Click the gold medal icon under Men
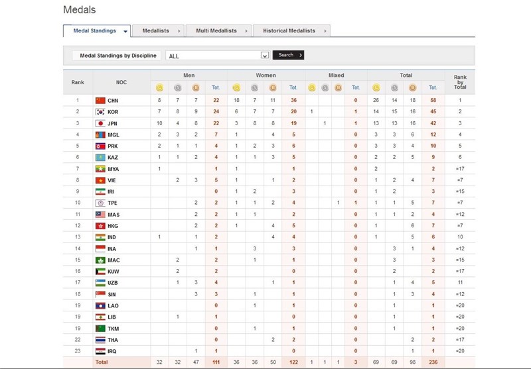This screenshot has height=369, width=531. coord(159,87)
